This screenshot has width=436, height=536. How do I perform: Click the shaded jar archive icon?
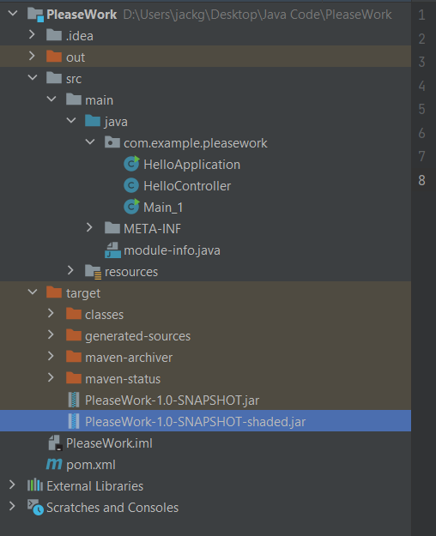tap(74, 421)
